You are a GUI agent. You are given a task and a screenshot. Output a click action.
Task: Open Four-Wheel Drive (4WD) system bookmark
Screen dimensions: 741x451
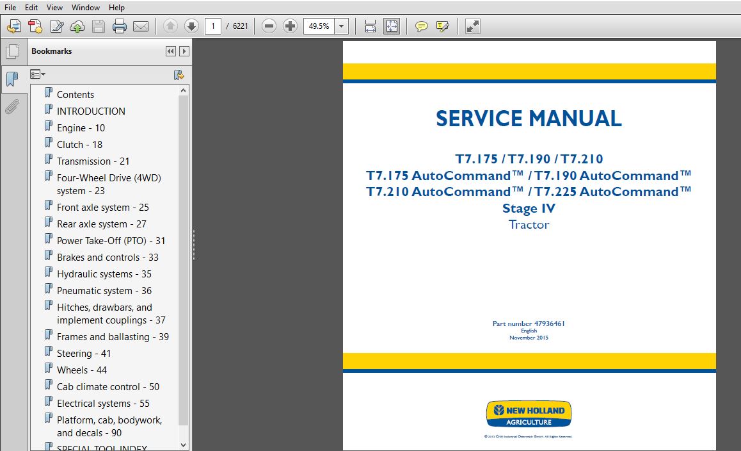109,184
